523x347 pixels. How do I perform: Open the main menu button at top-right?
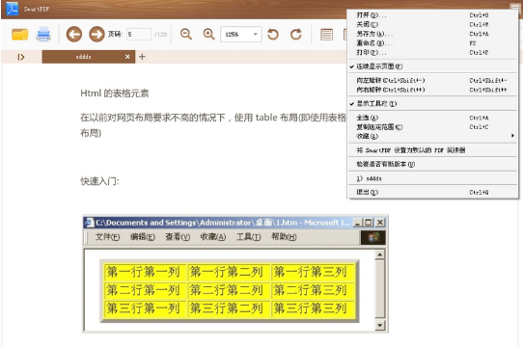pos(514,8)
